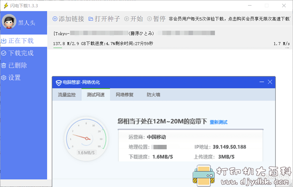The height and width of the screenshot is (187, 293).
Task: Maximize the 闪电下载 window
Action: pyautogui.click(x=267, y=5)
